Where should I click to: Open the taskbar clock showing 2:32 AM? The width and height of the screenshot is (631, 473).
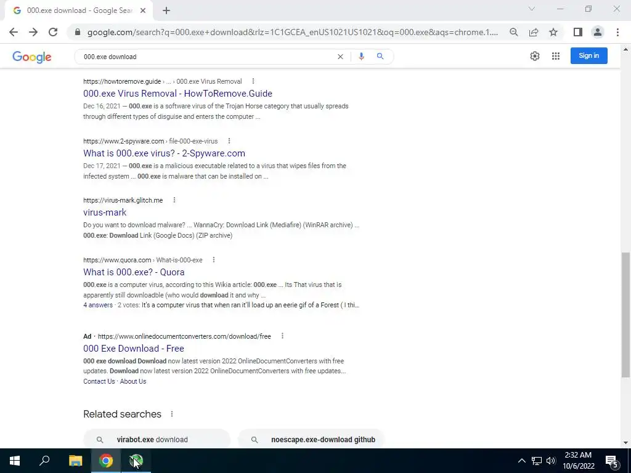point(578,461)
